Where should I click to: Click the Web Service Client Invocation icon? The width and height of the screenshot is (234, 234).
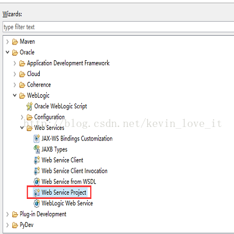click(37, 171)
